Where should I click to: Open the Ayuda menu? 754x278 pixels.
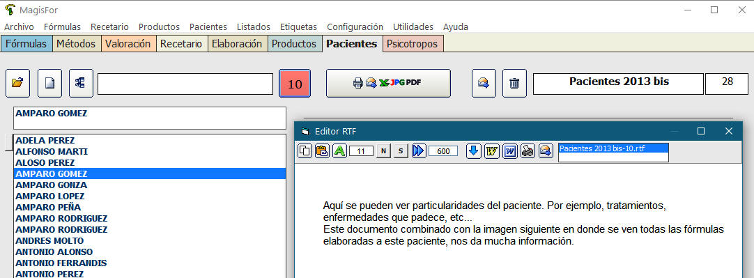coord(456,27)
